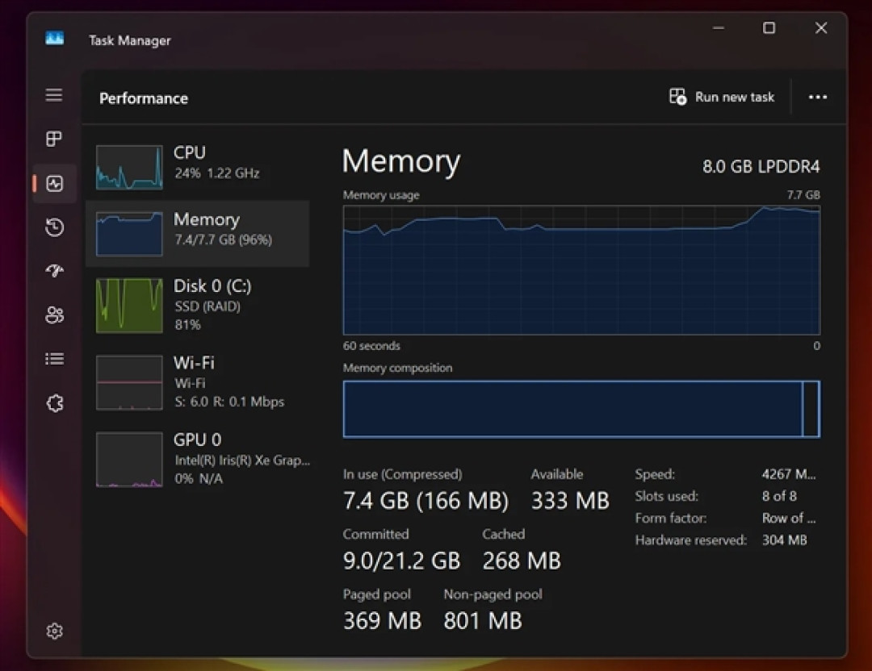Click the GPU 0 mini graph thumbnail
This screenshot has width=872, height=671.
coord(129,460)
